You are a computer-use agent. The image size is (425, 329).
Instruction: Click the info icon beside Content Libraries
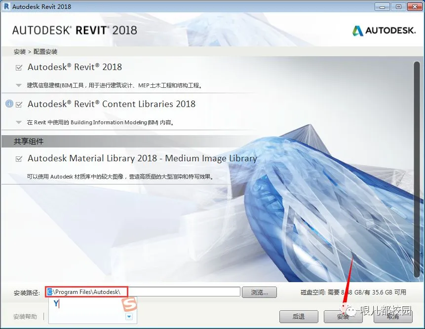click(9, 104)
